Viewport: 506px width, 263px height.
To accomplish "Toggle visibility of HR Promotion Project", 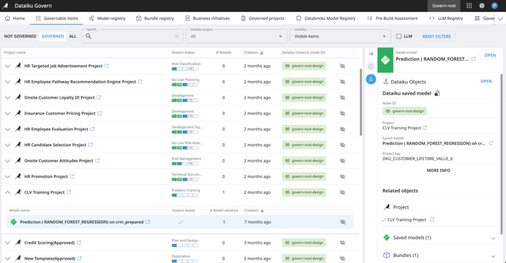I will click(x=343, y=177).
